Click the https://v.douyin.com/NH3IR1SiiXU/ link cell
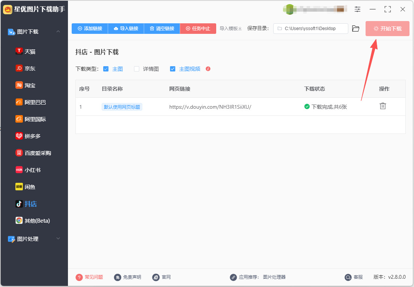Viewport: 414px width, 287px height. pos(210,107)
